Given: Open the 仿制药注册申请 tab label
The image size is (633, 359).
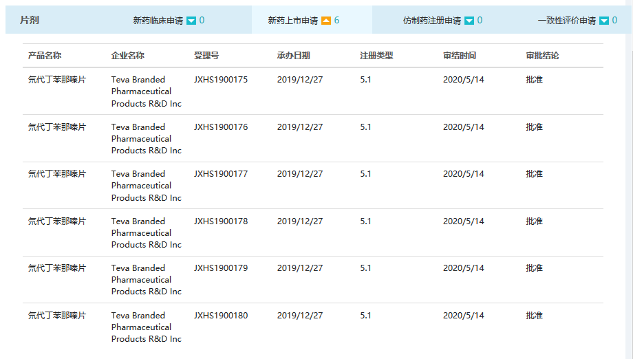Looking at the screenshot, I should (x=432, y=21).
